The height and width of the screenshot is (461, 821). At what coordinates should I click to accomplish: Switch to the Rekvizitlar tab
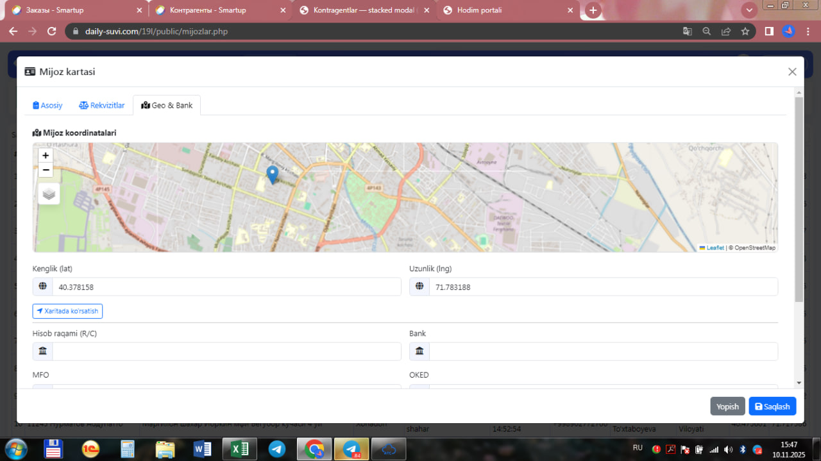102,105
